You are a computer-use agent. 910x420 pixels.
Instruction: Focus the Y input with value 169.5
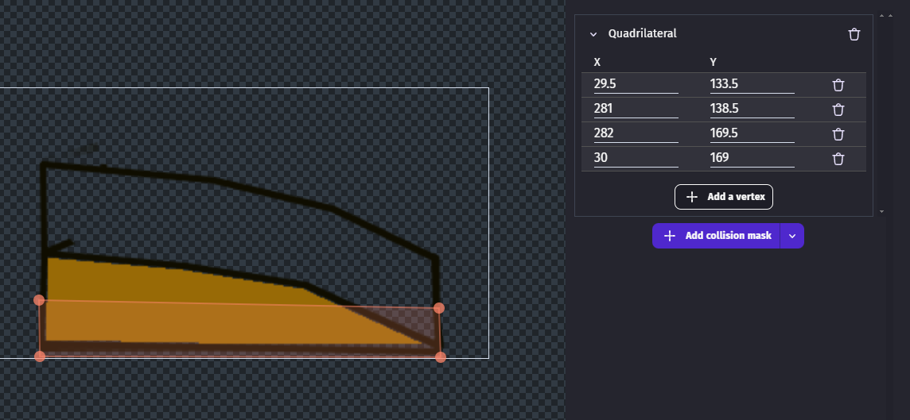point(752,134)
